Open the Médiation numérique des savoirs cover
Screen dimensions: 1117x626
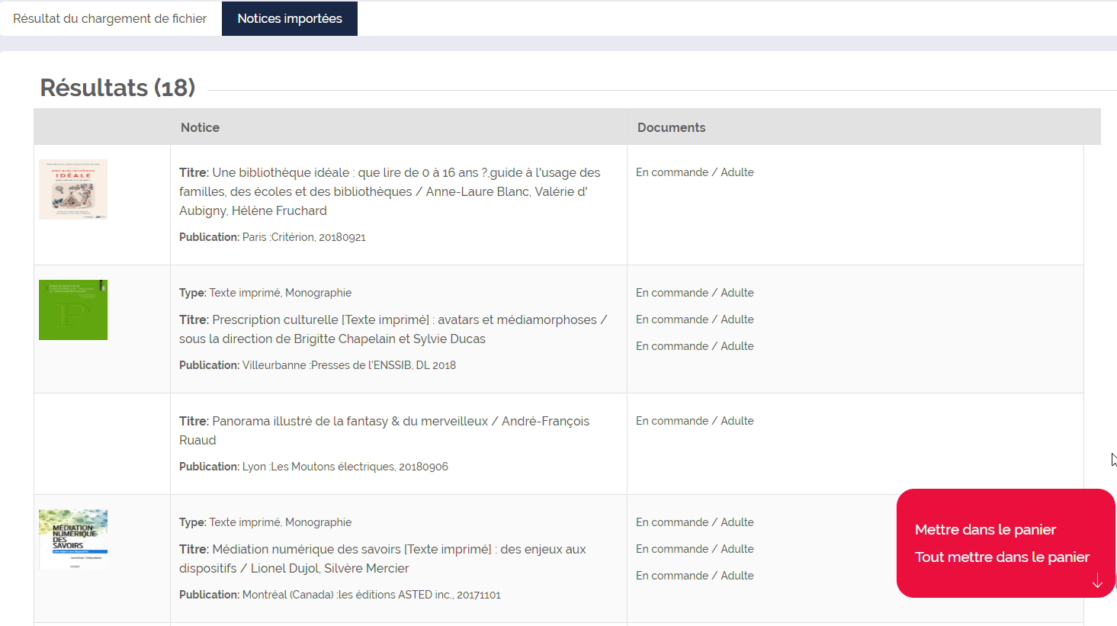click(73, 538)
